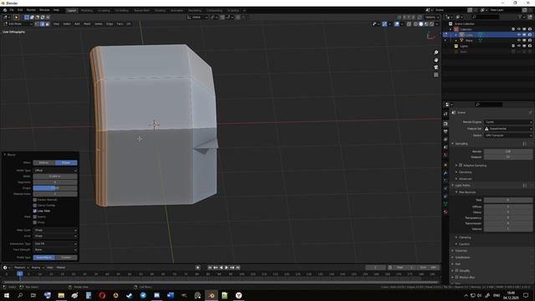Switch perspective/orthographic grid icon in viewport
The width and height of the screenshot is (535, 301).
click(x=436, y=74)
